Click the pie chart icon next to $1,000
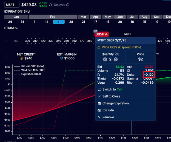 pyautogui.click(x=61, y=58)
